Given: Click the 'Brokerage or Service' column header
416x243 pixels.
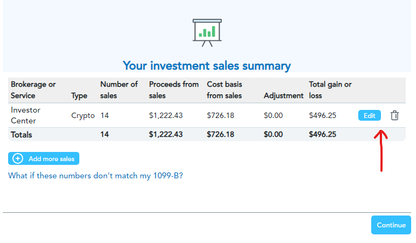Looking at the screenshot, I should (x=33, y=90).
